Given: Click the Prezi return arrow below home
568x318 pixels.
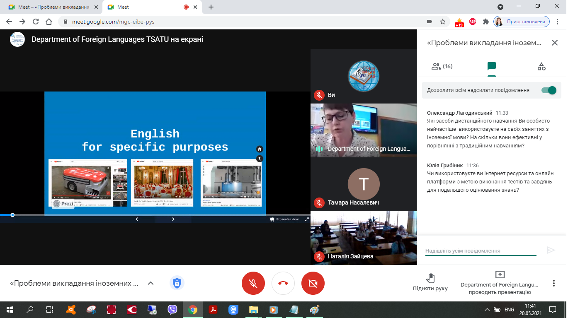Looking at the screenshot, I should coord(260,158).
